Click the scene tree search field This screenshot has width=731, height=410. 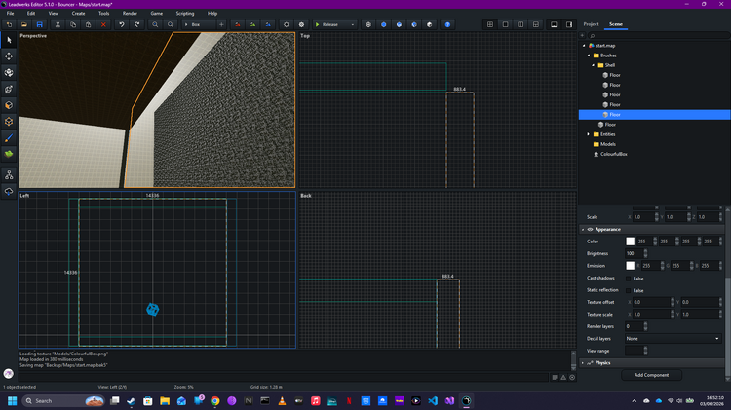coord(657,35)
